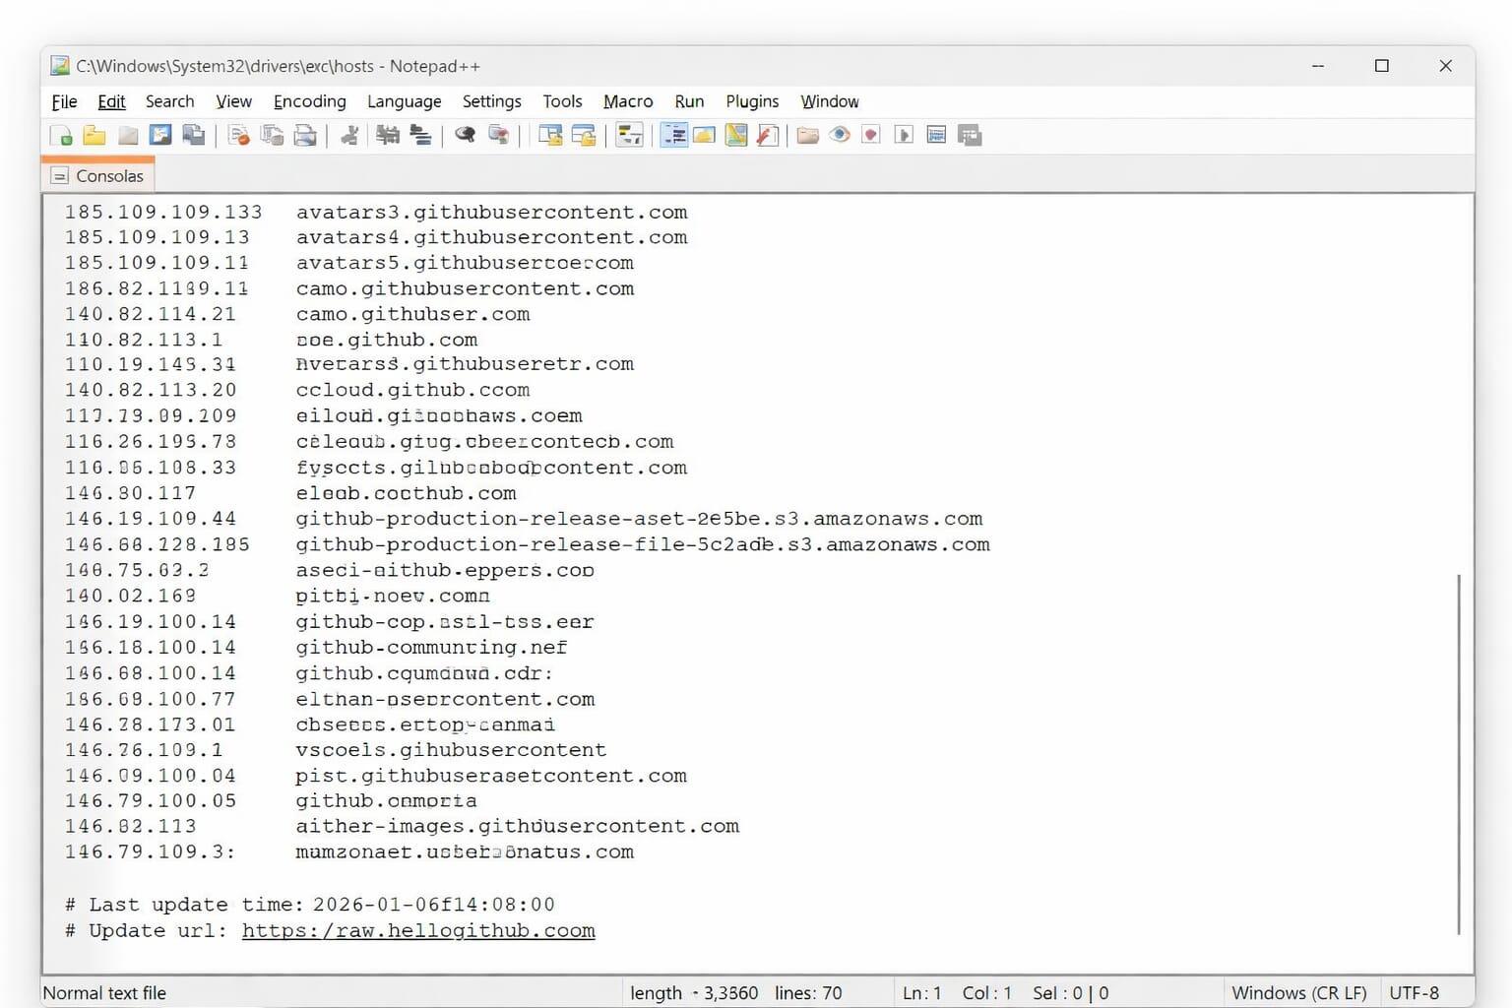
Task: Expand the Language menu
Action: [x=404, y=101]
